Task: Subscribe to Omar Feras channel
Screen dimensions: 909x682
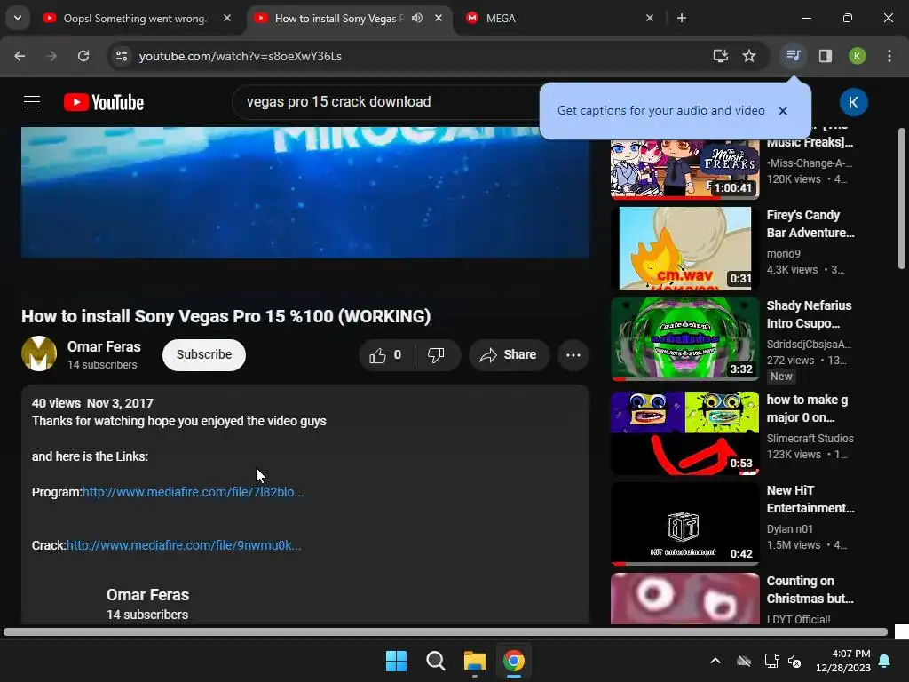Action: [x=204, y=354]
